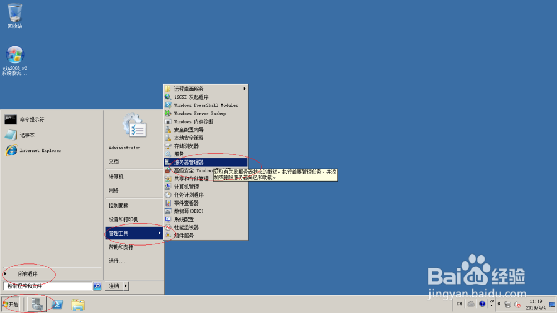557x313 pixels.
Task: Open 本地安全策略
Action: (206, 138)
